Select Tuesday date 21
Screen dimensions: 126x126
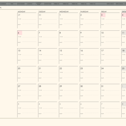click(40, 68)
